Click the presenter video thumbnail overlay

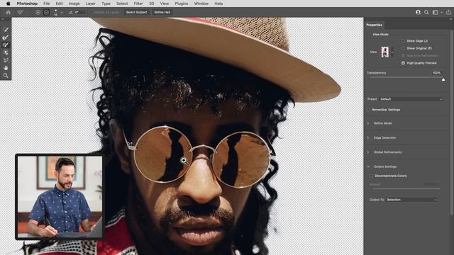coord(60,197)
